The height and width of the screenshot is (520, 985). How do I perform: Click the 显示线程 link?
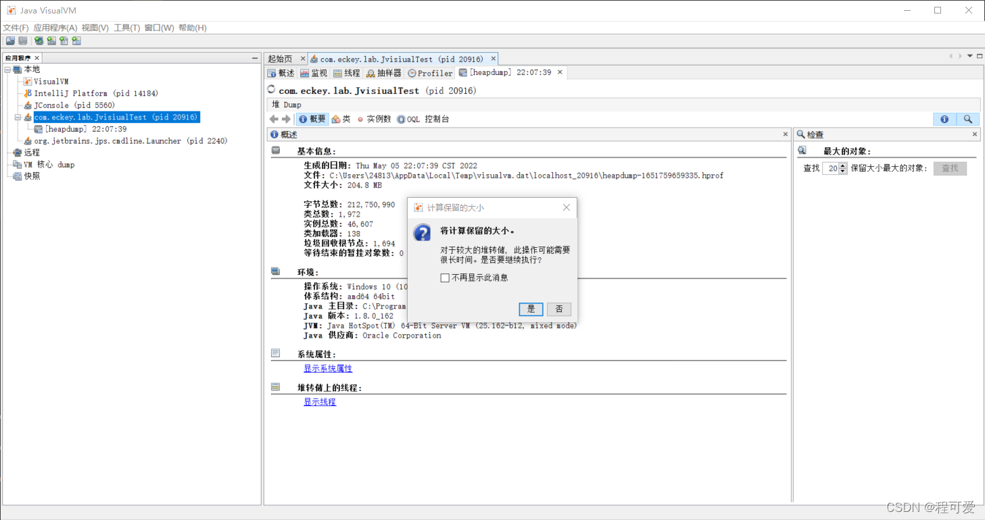(320, 402)
